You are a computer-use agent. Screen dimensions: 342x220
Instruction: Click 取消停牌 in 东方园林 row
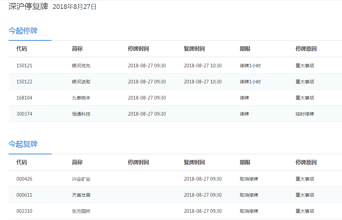(249, 211)
